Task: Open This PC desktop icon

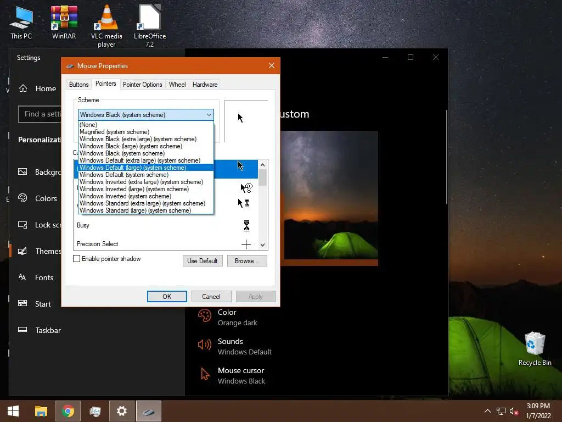Action: point(21,22)
